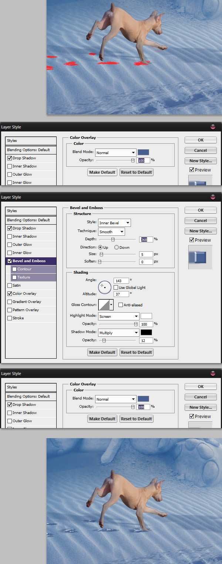Close the Bevel and Emboss Layer Style dialog

pos(213,197)
